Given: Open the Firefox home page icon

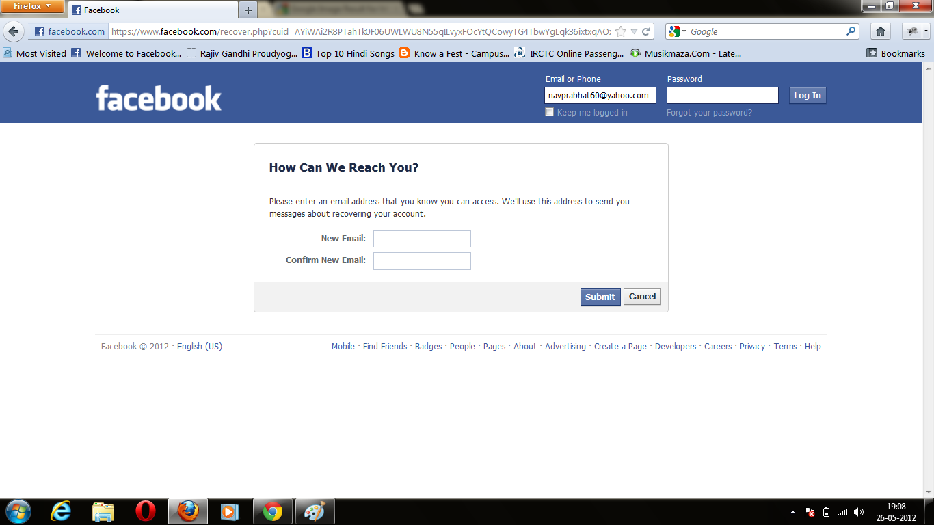Looking at the screenshot, I should coord(881,31).
